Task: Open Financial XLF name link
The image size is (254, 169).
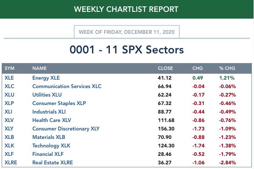Action: click(x=48, y=154)
